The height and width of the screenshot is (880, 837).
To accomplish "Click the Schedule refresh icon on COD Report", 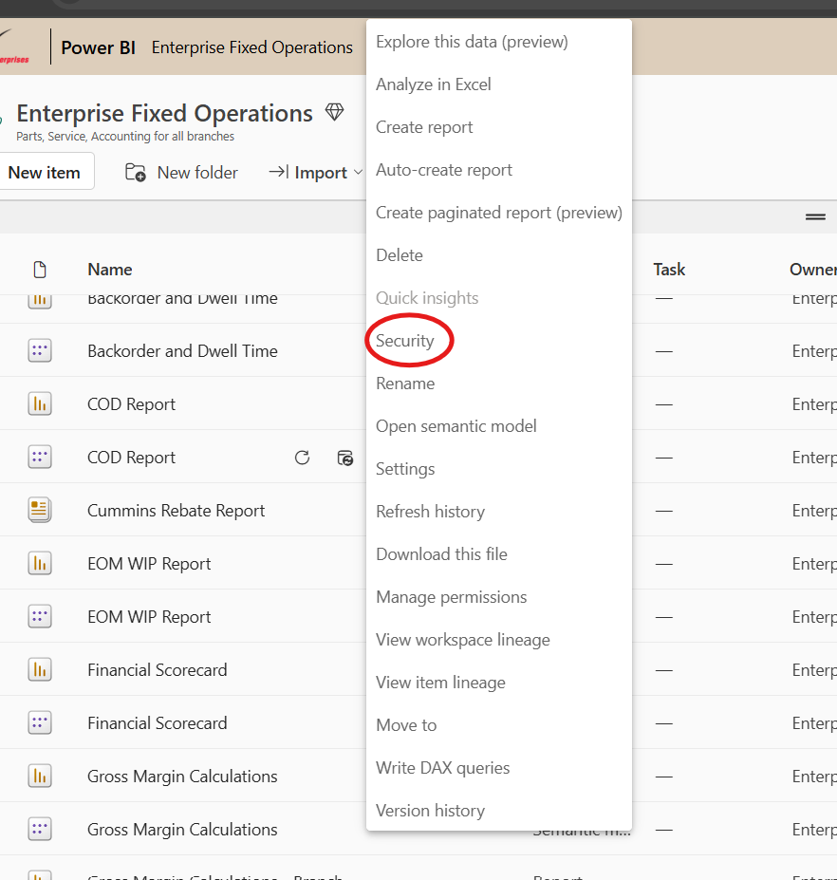I will click(345, 458).
